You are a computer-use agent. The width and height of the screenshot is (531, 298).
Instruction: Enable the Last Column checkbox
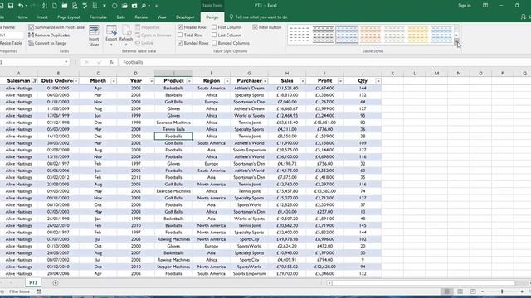[214, 35]
